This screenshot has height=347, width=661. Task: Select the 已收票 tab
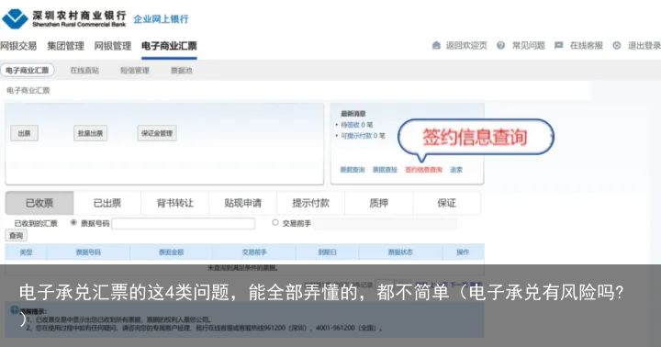coord(39,203)
